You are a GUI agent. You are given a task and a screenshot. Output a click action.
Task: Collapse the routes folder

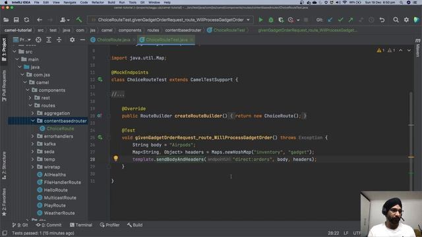click(x=30, y=105)
